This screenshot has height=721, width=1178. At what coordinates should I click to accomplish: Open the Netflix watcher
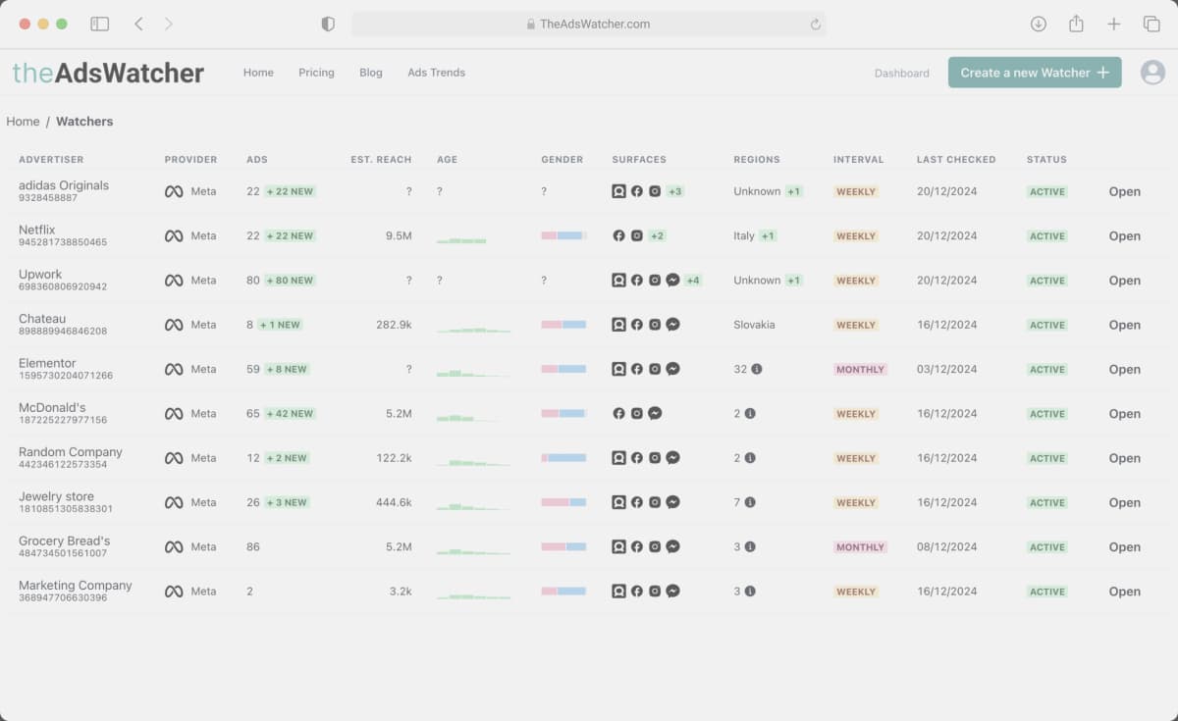1125,235
